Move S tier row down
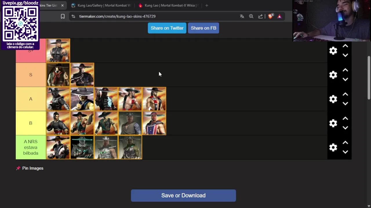Image resolution: width=371 pixels, height=208 pixels. (345, 79)
